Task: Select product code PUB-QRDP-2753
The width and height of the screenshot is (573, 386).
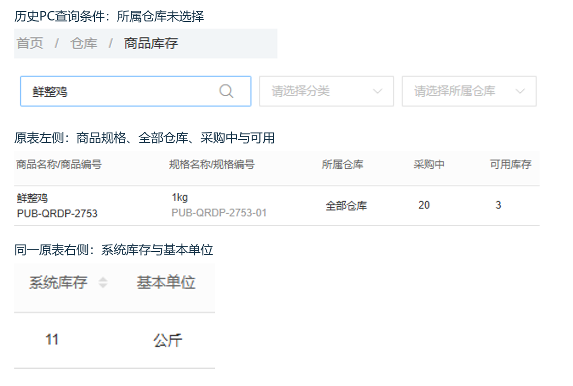Action: (x=57, y=213)
